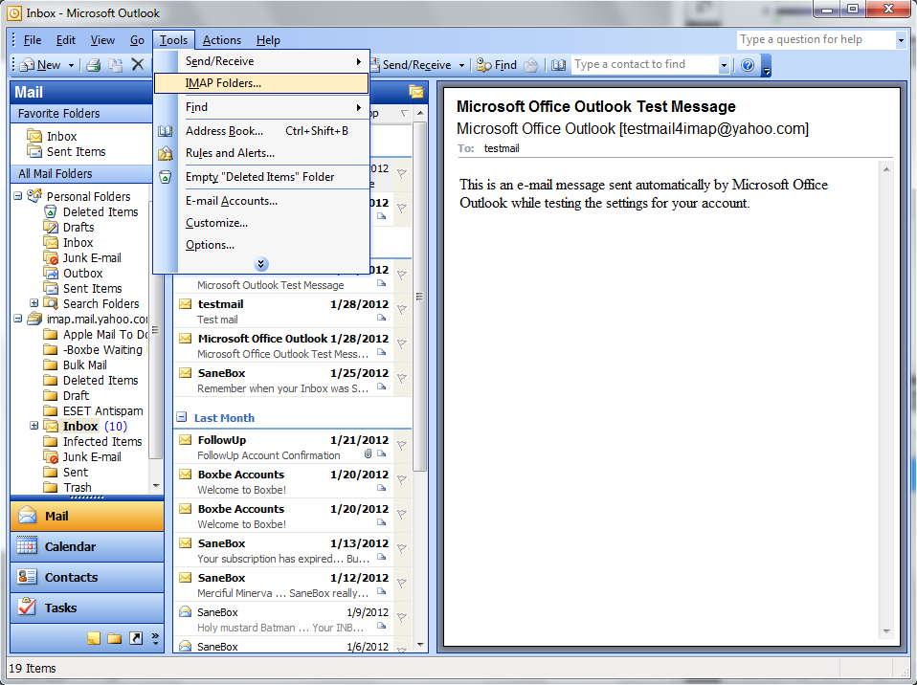
Task: Click the Type a contact to find field
Action: (x=644, y=65)
